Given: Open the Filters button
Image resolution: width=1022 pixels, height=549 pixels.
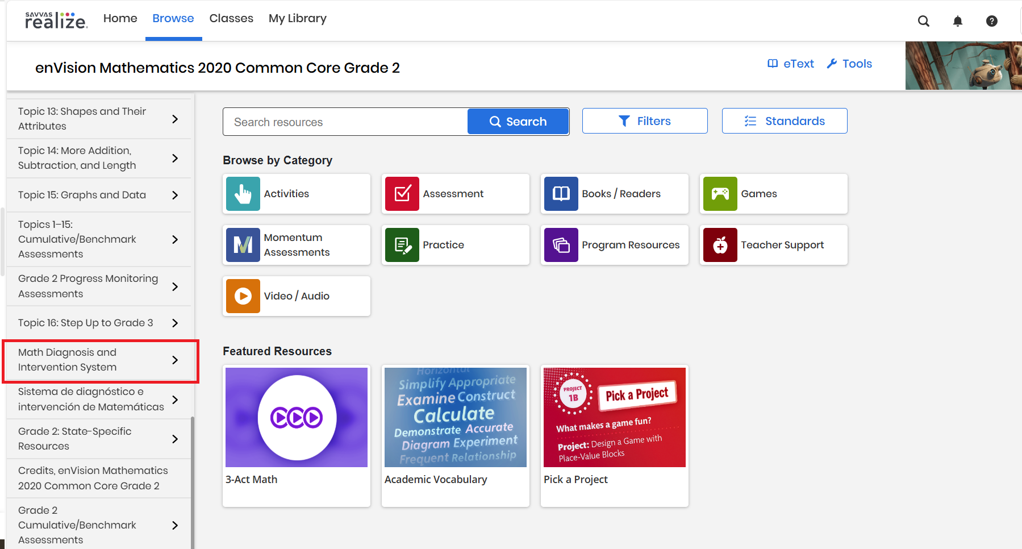Looking at the screenshot, I should pos(645,121).
